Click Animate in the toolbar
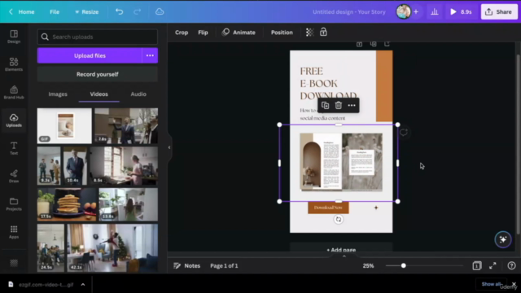This screenshot has height=293, width=521. coord(239,33)
